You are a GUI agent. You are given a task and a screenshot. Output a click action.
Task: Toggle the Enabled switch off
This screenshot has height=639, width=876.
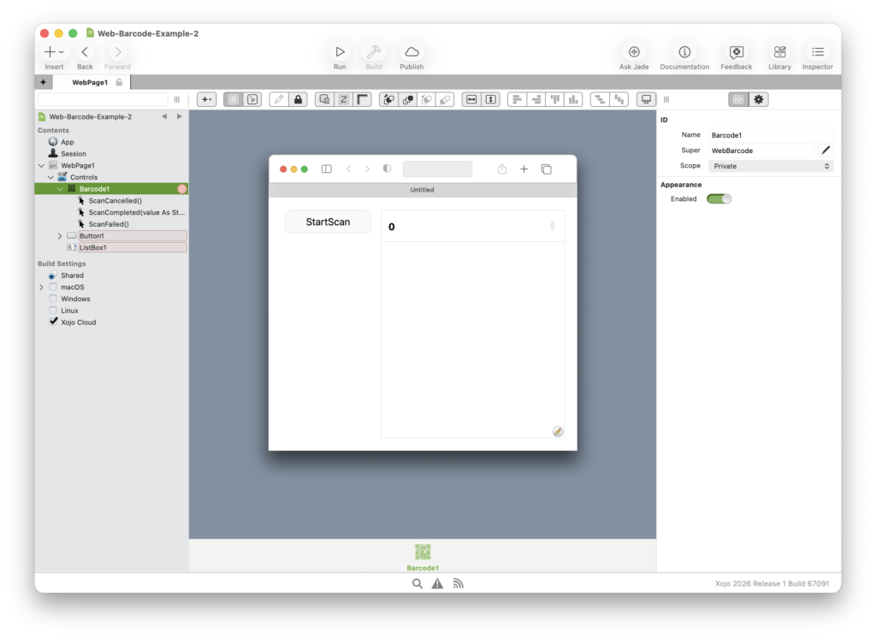point(719,199)
